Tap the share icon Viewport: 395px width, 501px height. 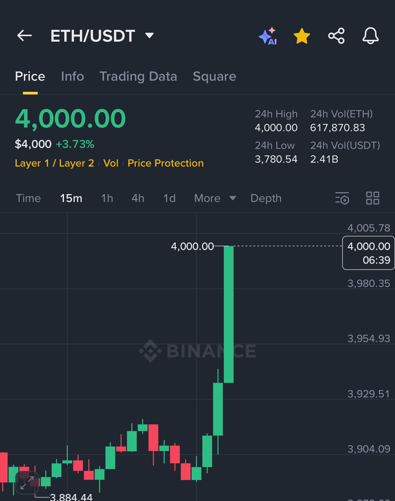pos(336,36)
